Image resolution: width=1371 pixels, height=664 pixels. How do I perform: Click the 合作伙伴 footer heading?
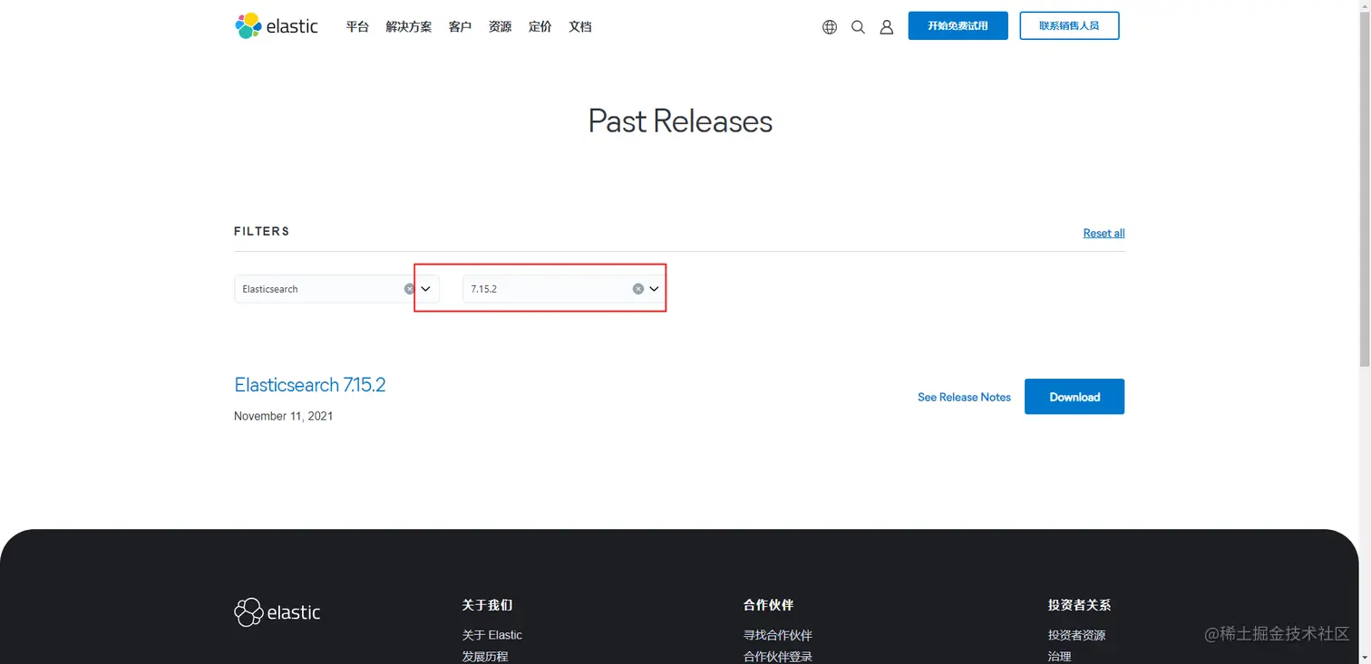point(769,604)
